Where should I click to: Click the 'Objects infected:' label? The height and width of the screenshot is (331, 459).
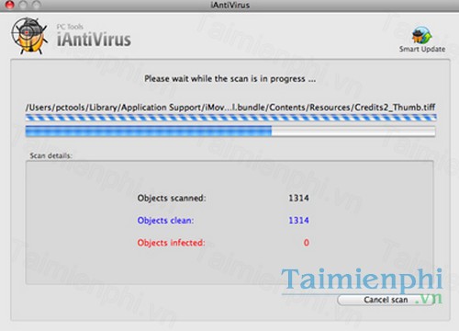click(171, 243)
